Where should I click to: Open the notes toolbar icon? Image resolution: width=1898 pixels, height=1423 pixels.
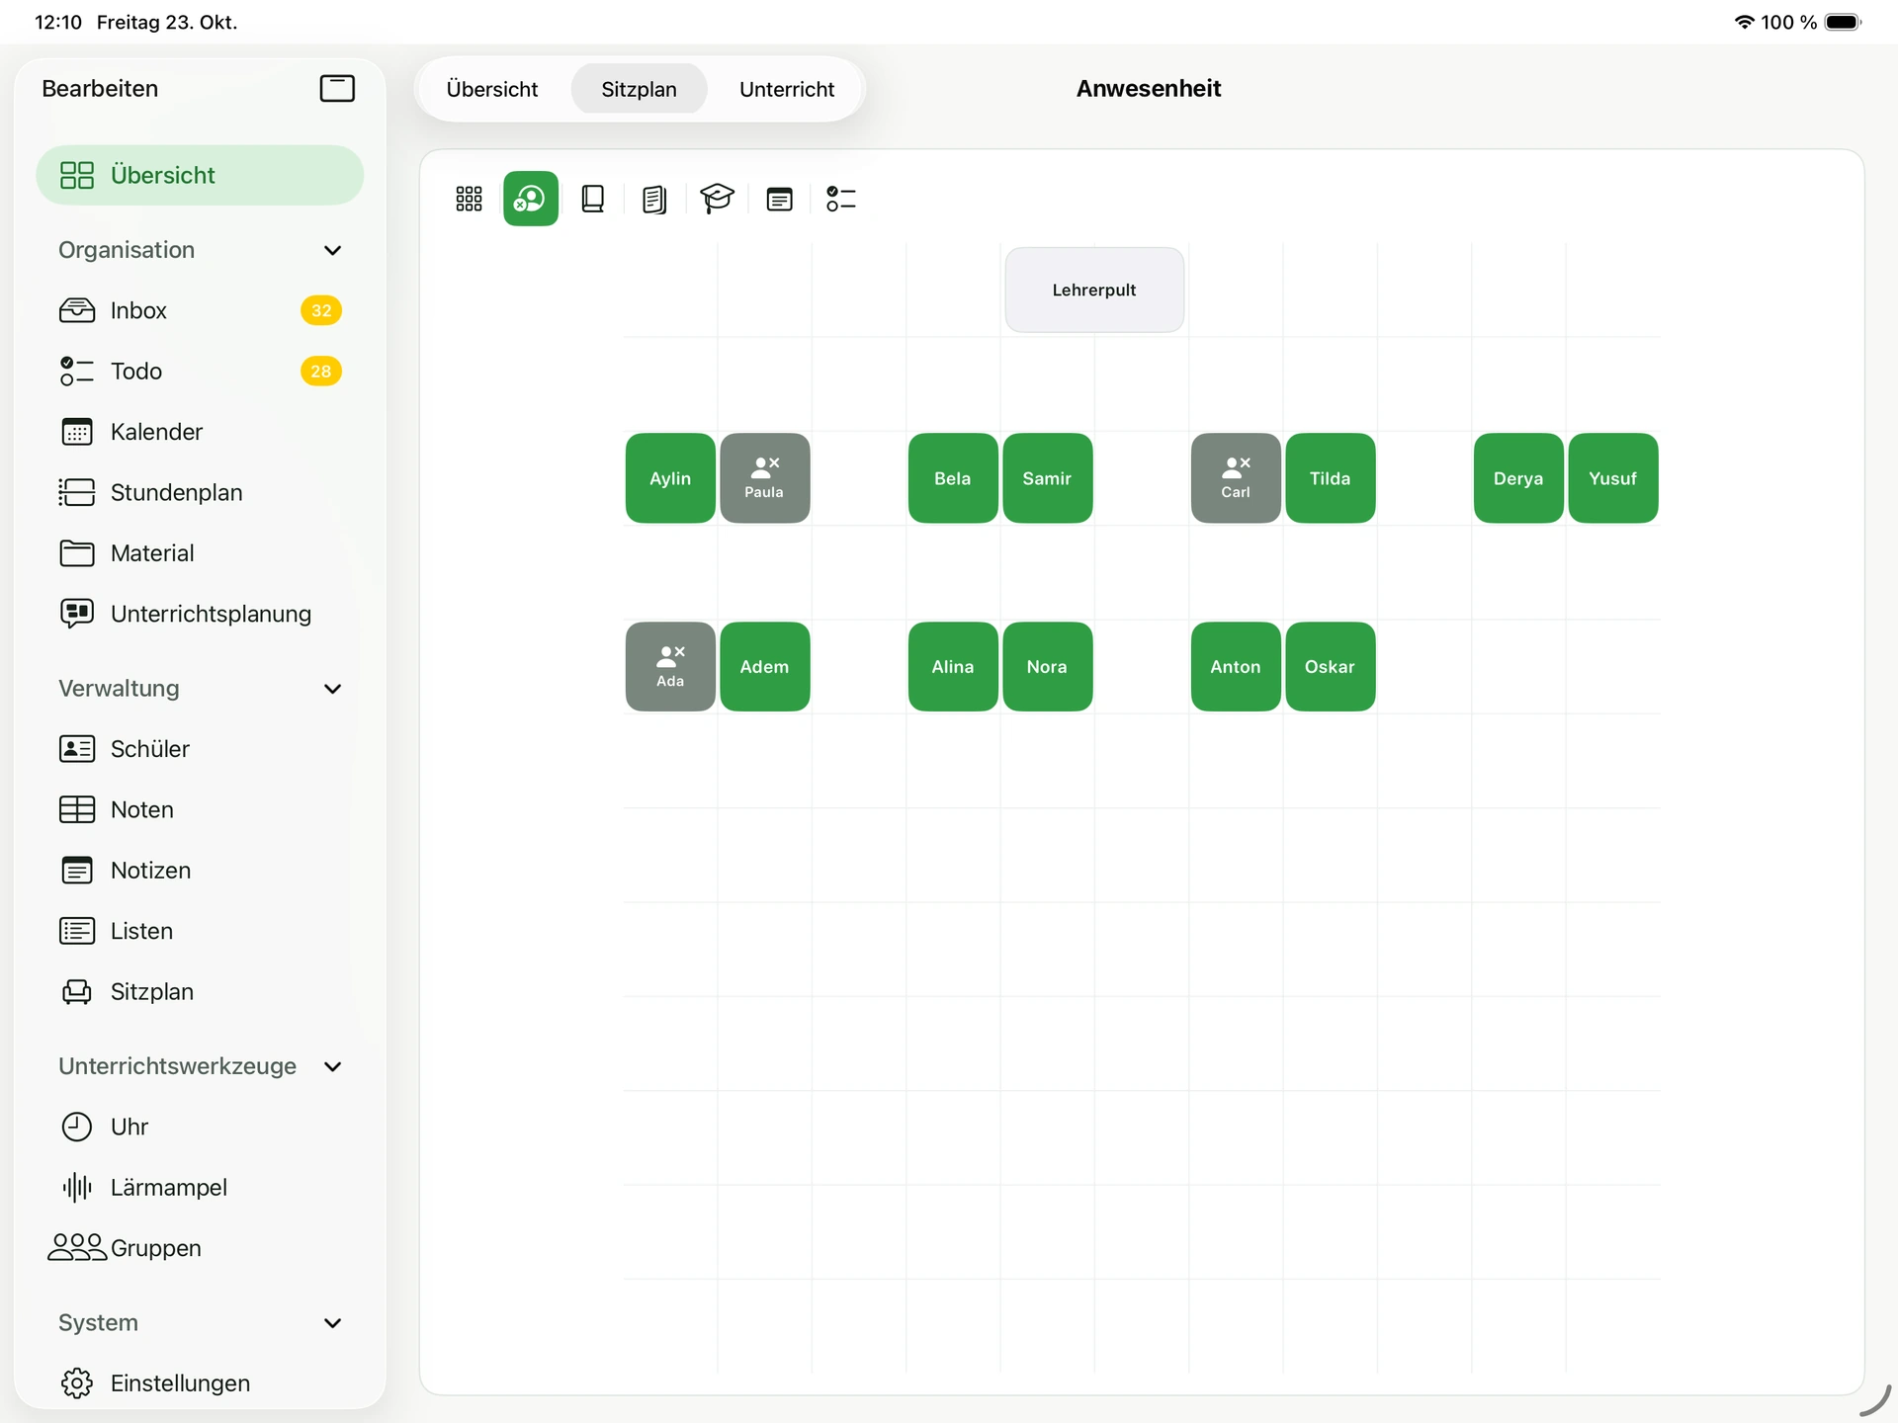coord(780,200)
